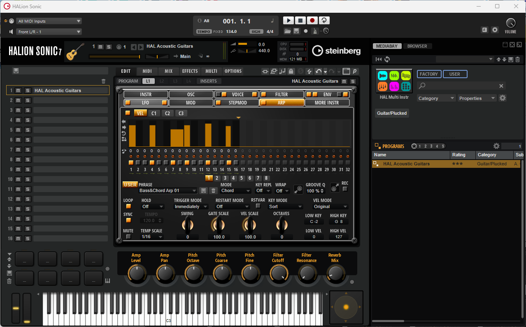Enable the MUTE checkbox in arp

click(128, 237)
